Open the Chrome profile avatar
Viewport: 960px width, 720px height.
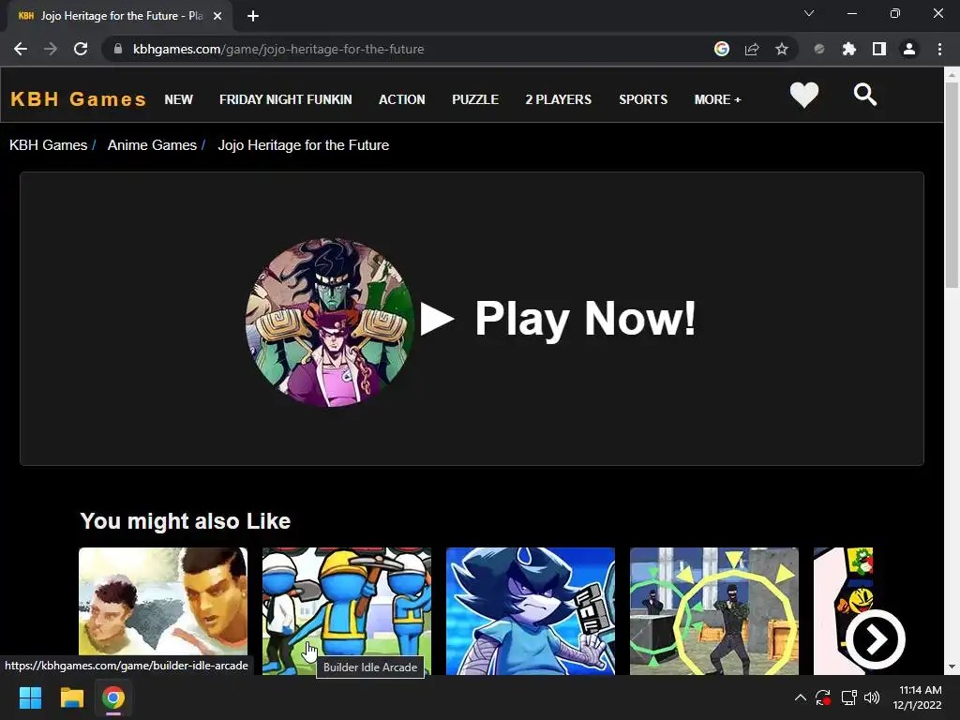click(909, 49)
